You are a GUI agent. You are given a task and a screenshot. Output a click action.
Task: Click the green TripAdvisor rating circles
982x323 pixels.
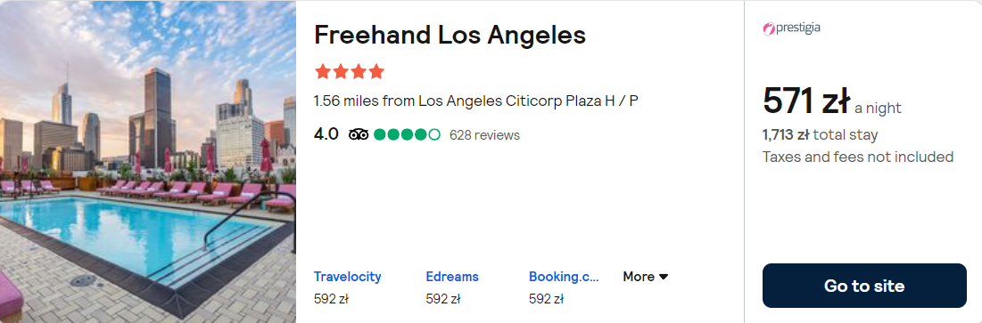(407, 134)
